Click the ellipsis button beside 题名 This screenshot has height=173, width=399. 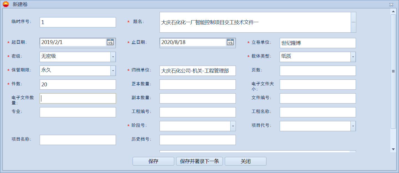point(353,22)
